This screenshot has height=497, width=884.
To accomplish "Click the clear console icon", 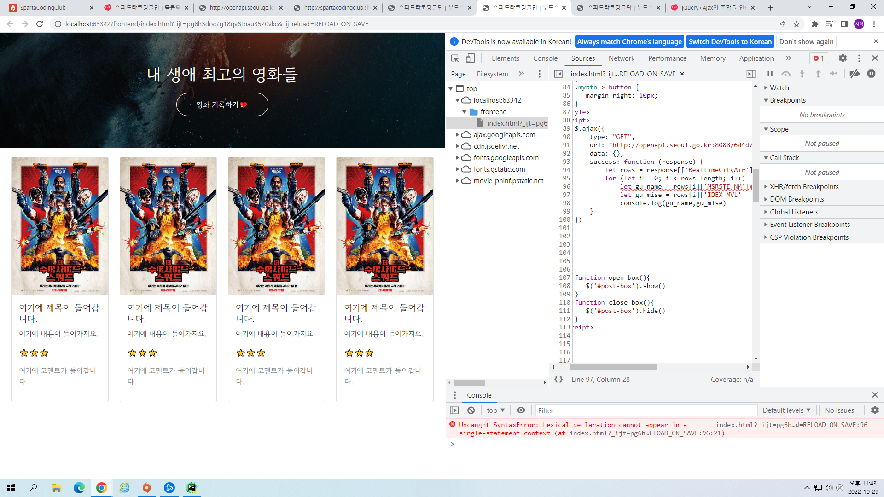I will point(471,410).
